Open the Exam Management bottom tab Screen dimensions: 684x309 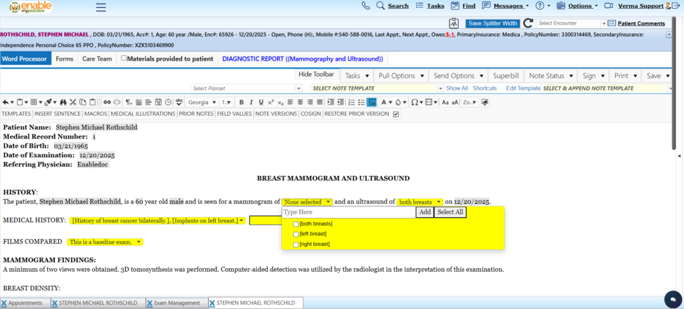pyautogui.click(x=176, y=303)
